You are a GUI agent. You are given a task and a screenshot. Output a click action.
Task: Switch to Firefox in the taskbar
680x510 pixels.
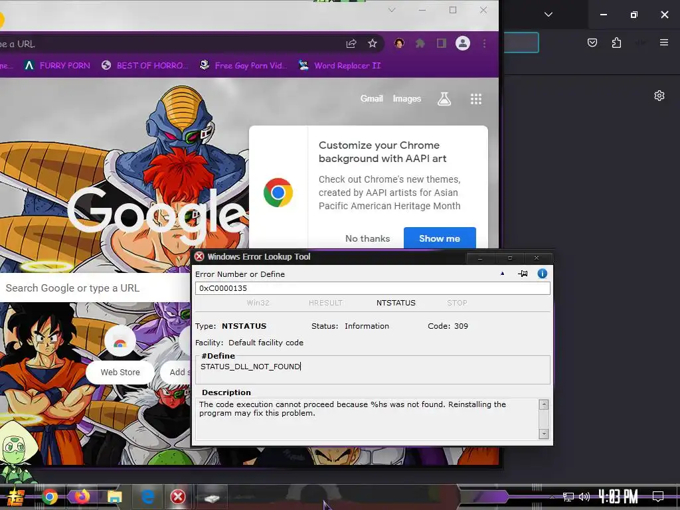pyautogui.click(x=82, y=497)
